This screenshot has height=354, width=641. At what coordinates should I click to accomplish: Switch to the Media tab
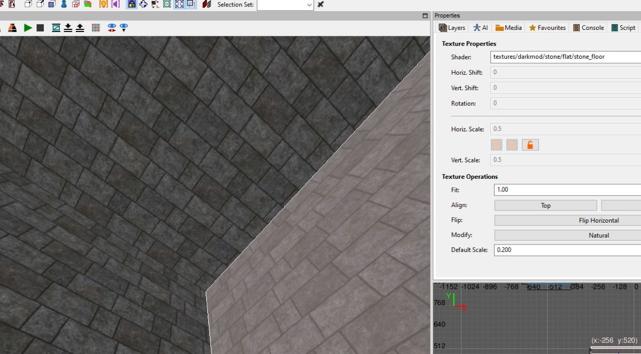(508, 28)
